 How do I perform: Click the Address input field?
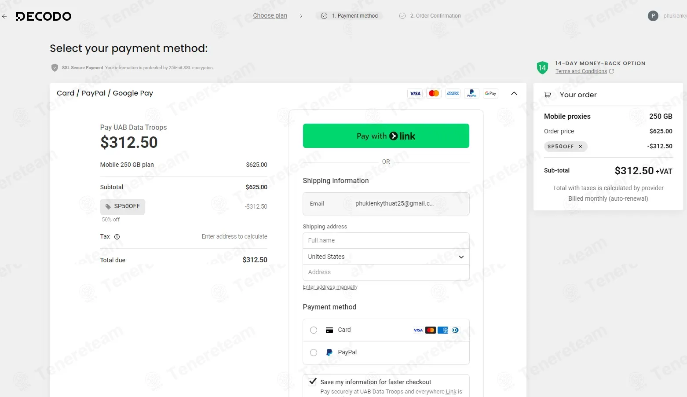[x=386, y=272]
